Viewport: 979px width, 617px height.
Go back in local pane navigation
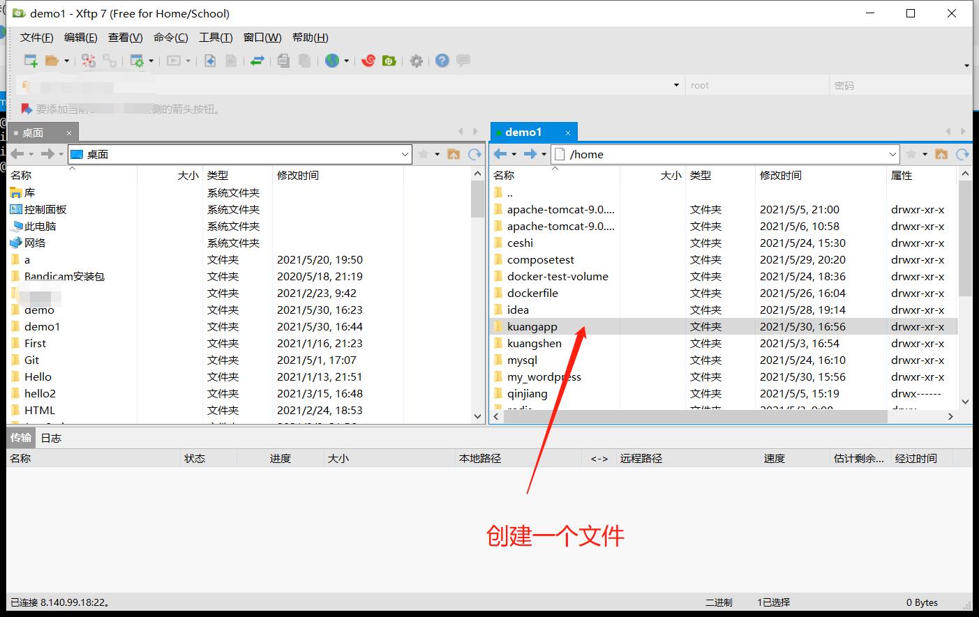[x=17, y=154]
